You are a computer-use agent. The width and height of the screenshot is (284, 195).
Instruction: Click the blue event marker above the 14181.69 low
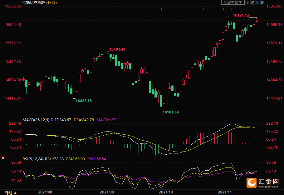coord(162,9)
